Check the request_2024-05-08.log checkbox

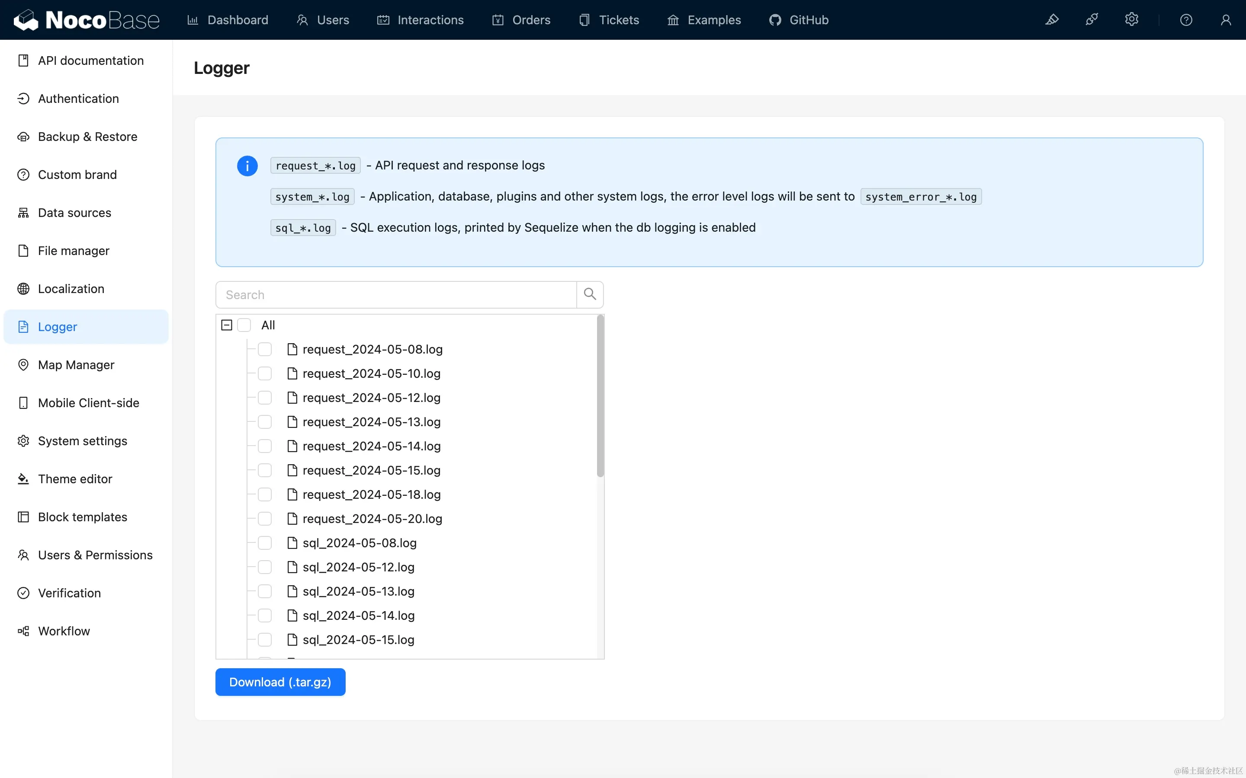pyautogui.click(x=265, y=349)
